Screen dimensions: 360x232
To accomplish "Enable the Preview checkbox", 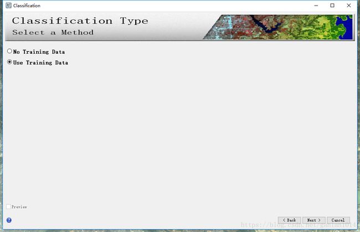I will click(x=8, y=206).
